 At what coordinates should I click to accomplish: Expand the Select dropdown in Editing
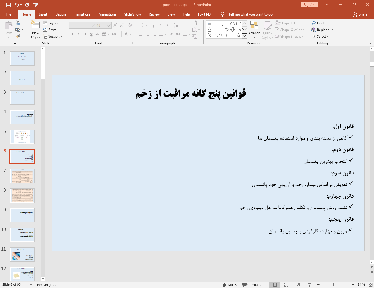point(320,37)
